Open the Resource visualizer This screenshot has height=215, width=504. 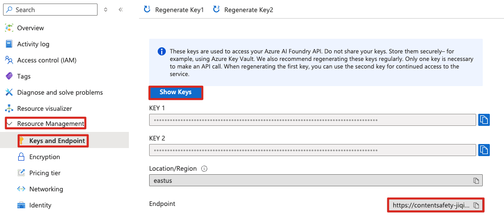(x=44, y=109)
